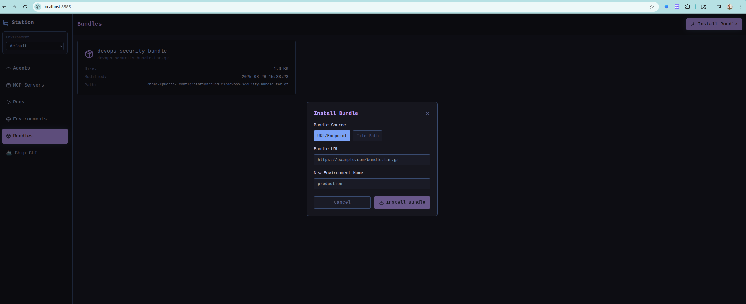Screen dimensions: 746x304
Task: Click the devops-security-bundle package icon
Action: click(89, 54)
